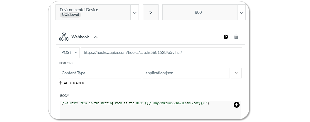Screen dimensions: 310x122
Task: Open the POST method dropdown
Action: 69,53
